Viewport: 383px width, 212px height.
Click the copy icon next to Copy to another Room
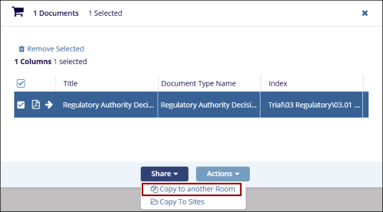tap(154, 189)
